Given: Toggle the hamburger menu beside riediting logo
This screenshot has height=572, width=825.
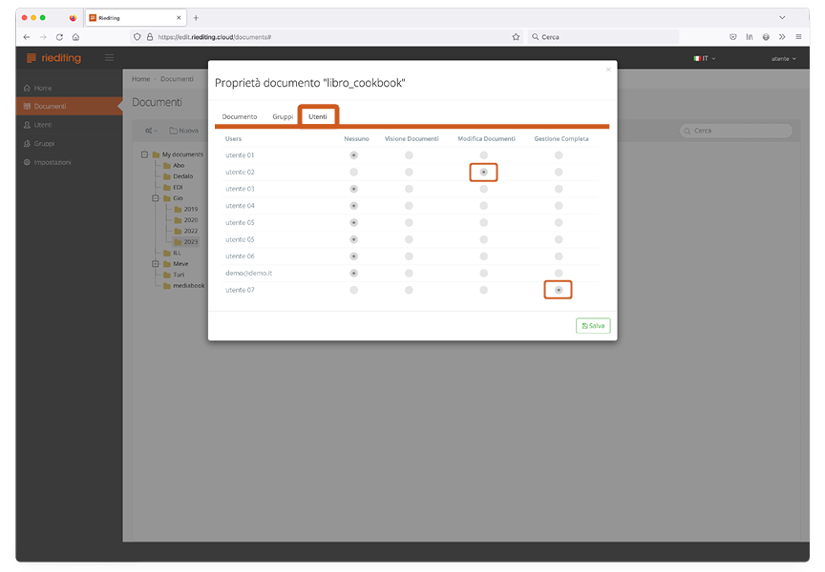Looking at the screenshot, I should [109, 58].
